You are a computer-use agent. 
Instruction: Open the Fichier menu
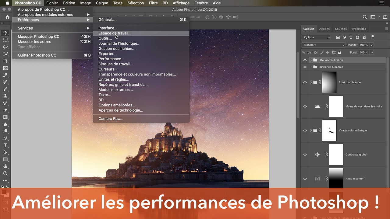[52, 3]
